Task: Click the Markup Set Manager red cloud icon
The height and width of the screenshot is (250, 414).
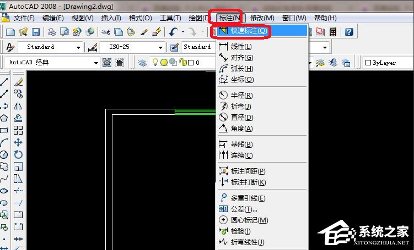Action: [x=320, y=32]
